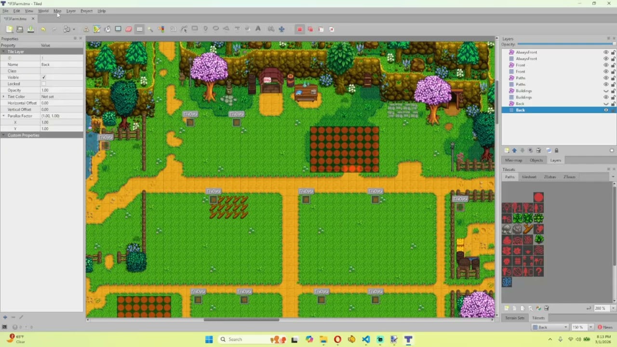Screen dimensions: 617x347
Task: Click the New Layer icon in Layers panel
Action: (x=507, y=150)
